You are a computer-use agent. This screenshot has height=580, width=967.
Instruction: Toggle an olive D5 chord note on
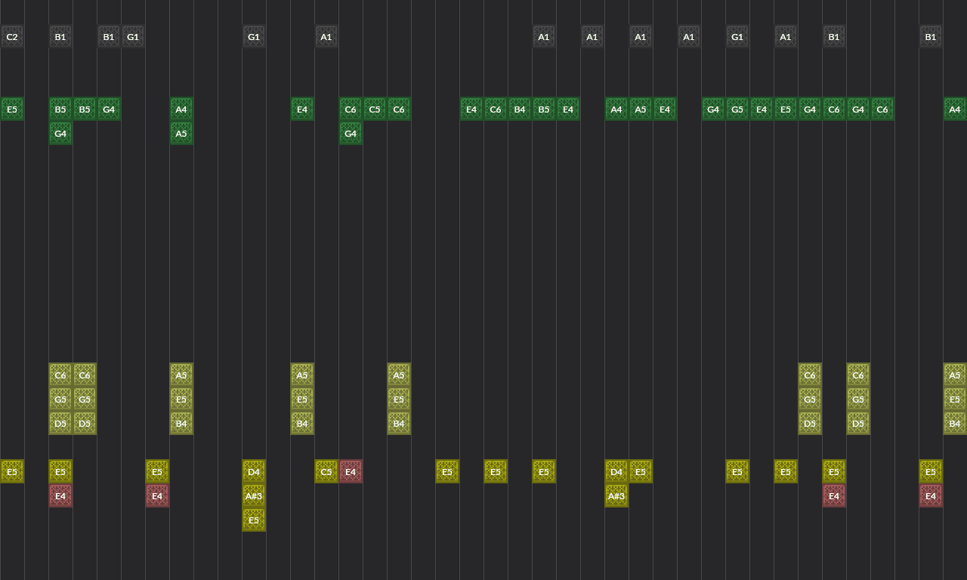[x=60, y=423]
